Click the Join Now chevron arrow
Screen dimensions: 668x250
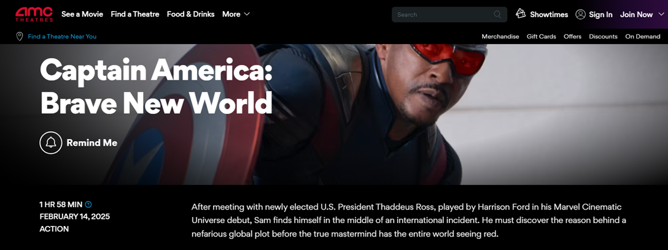point(661,15)
